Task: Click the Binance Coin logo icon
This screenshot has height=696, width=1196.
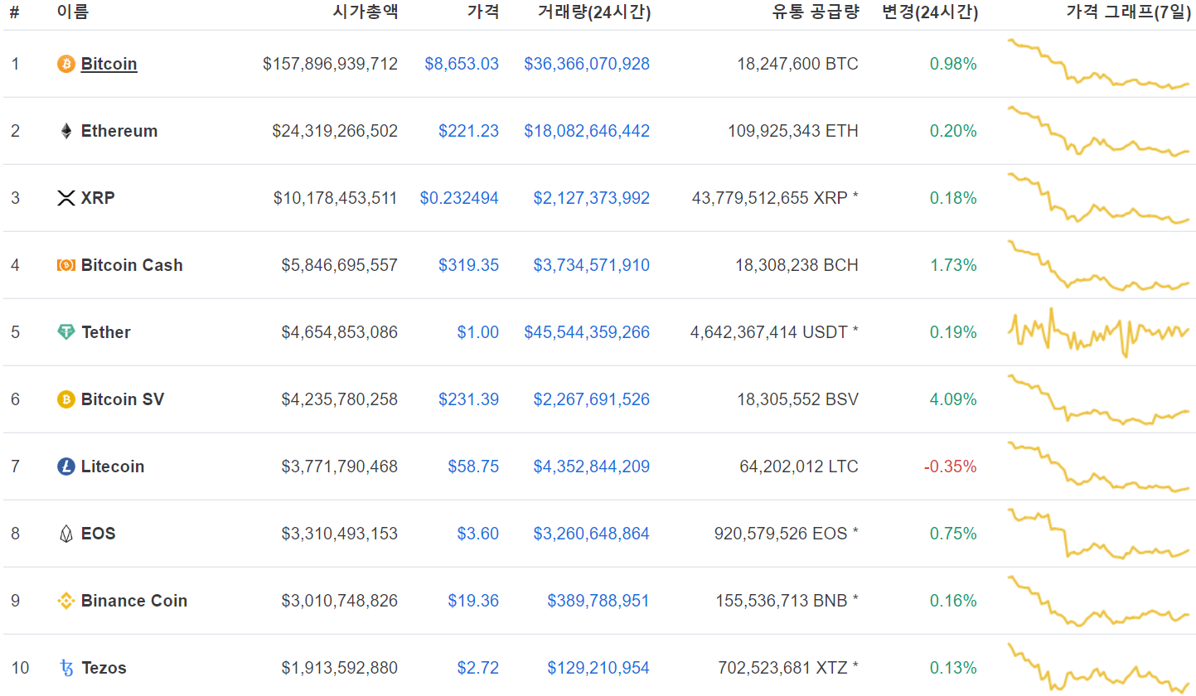Action: (65, 601)
